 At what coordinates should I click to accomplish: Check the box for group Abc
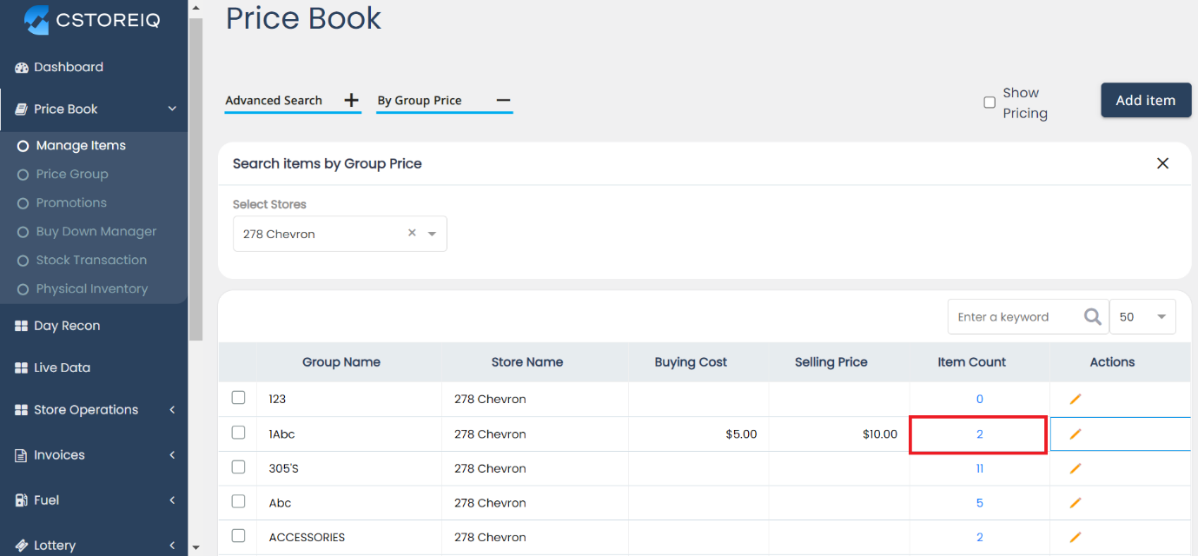tap(238, 501)
